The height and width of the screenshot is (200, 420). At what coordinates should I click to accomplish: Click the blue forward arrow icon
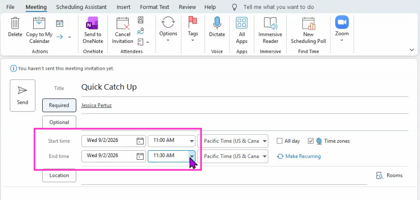(60, 37)
